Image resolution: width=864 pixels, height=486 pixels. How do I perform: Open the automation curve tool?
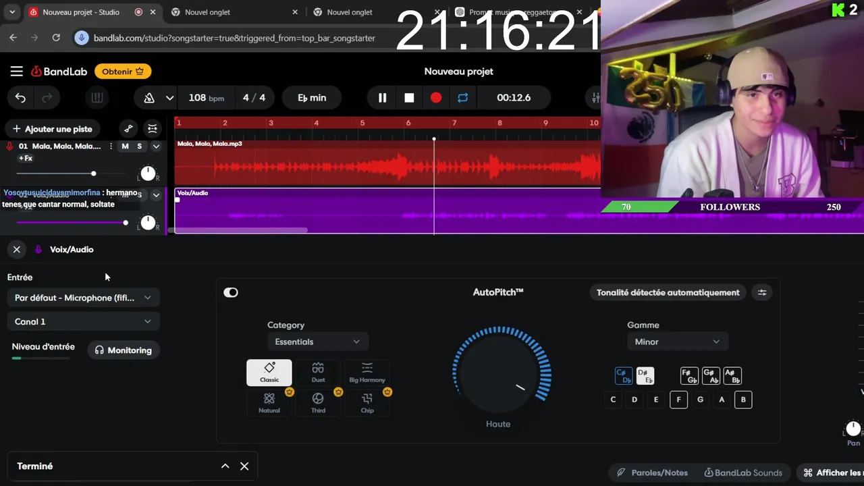click(x=128, y=129)
